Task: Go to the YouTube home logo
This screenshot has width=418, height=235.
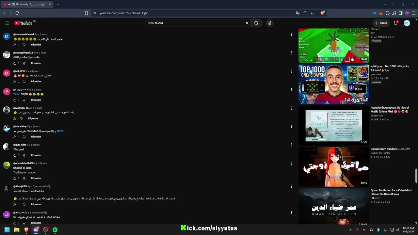Action: 23,23
